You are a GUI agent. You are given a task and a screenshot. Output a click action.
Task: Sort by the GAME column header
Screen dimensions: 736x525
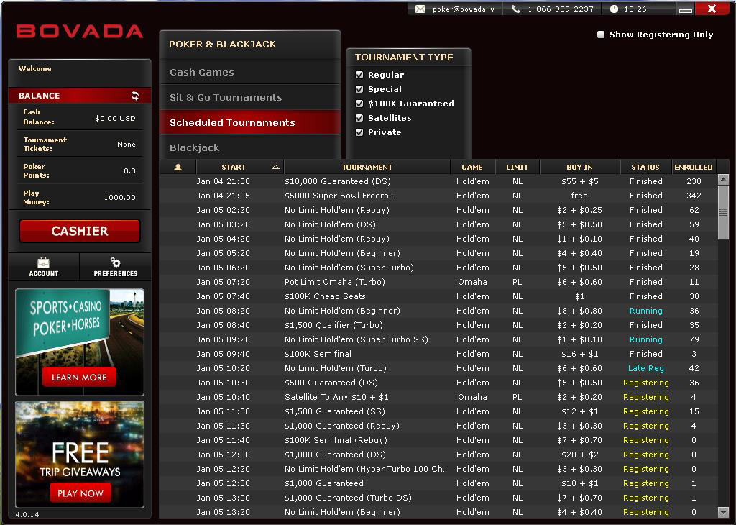pos(472,167)
